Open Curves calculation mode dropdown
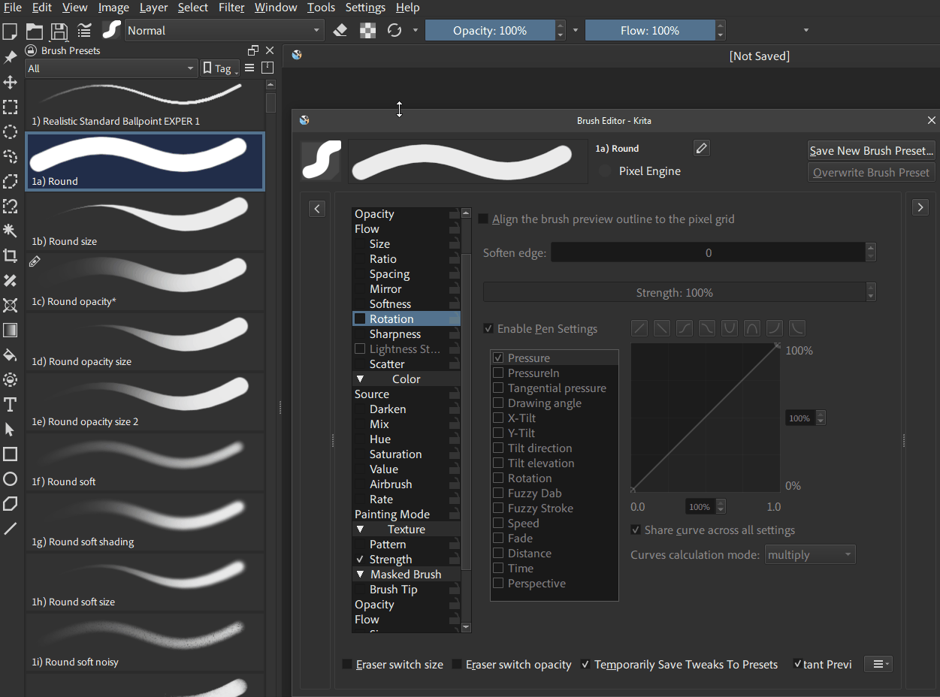The image size is (940, 697). (x=809, y=555)
